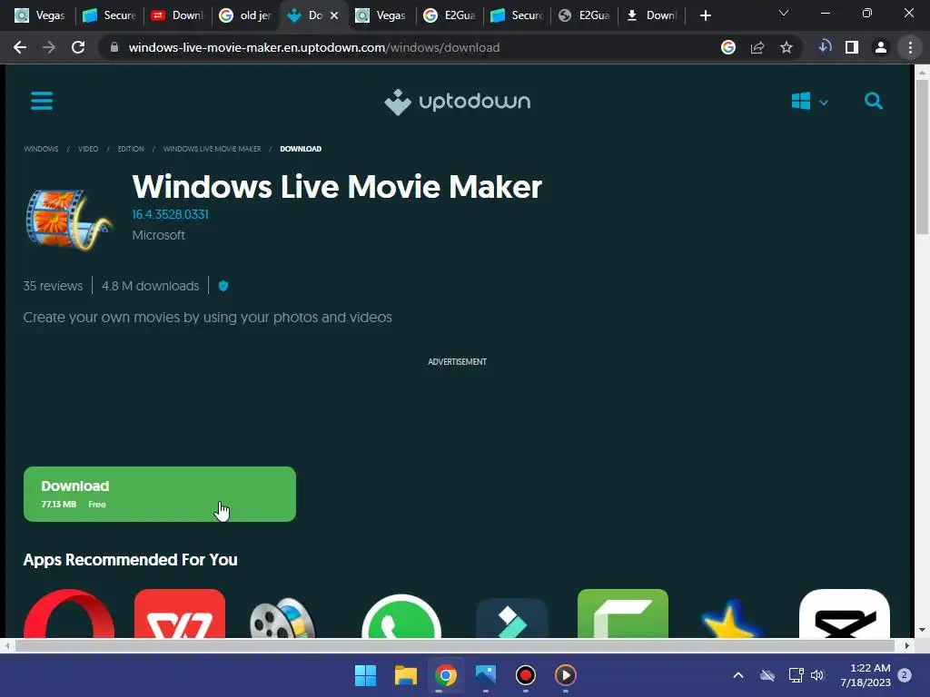Click the media player taskbar icon

click(x=565, y=675)
